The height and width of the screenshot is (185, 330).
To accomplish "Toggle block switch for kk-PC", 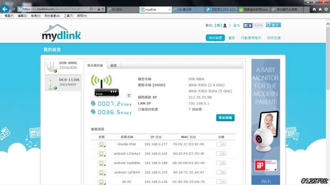I will tap(221, 181).
